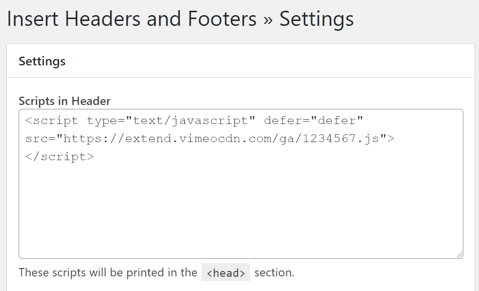Click the "text/javascript" type value
The width and height of the screenshot is (479, 291).
pos(190,121)
